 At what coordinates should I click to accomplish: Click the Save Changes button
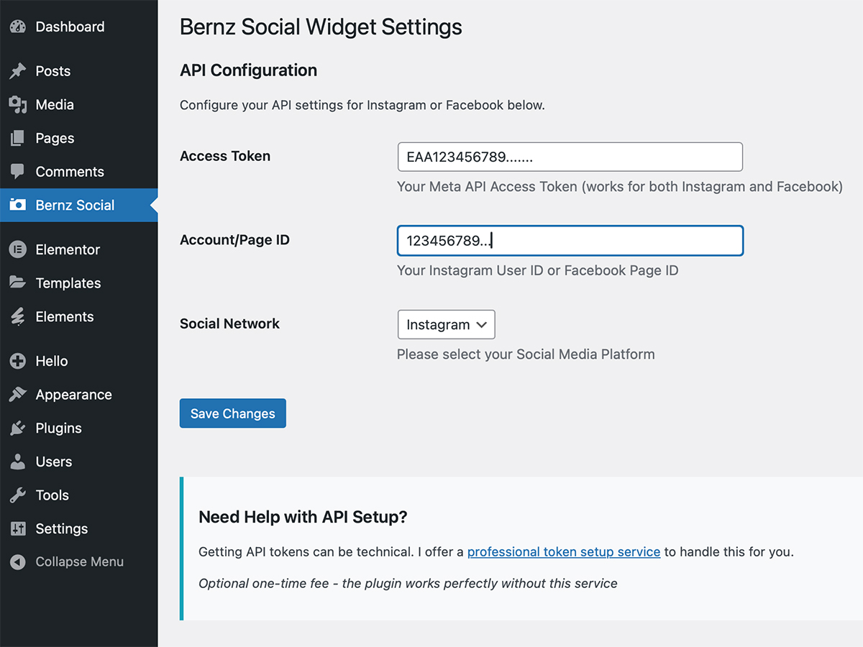232,413
